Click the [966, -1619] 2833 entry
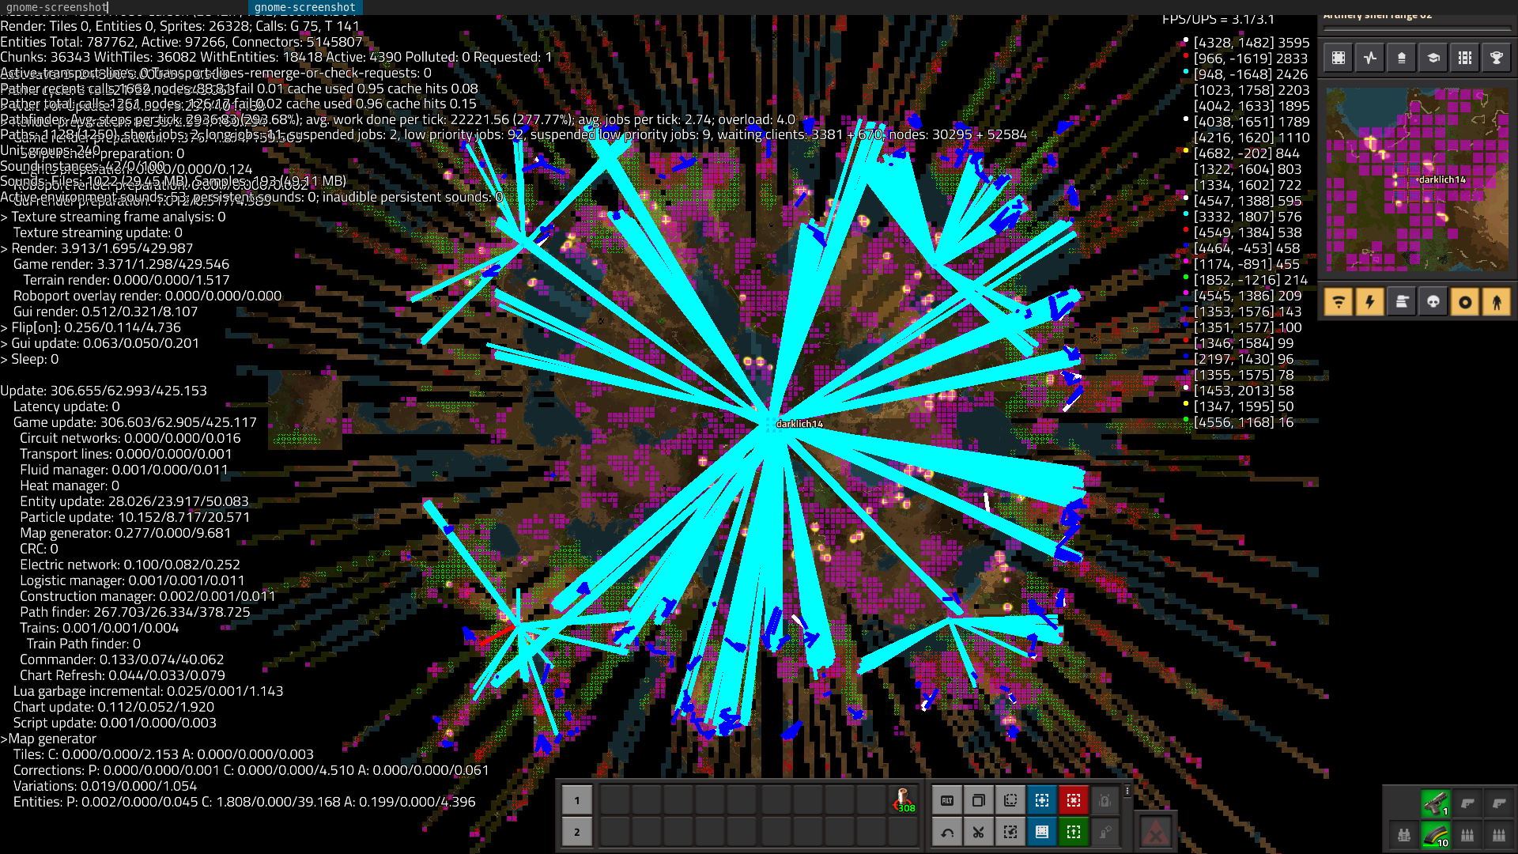This screenshot has height=854, width=1518. coord(1251,59)
